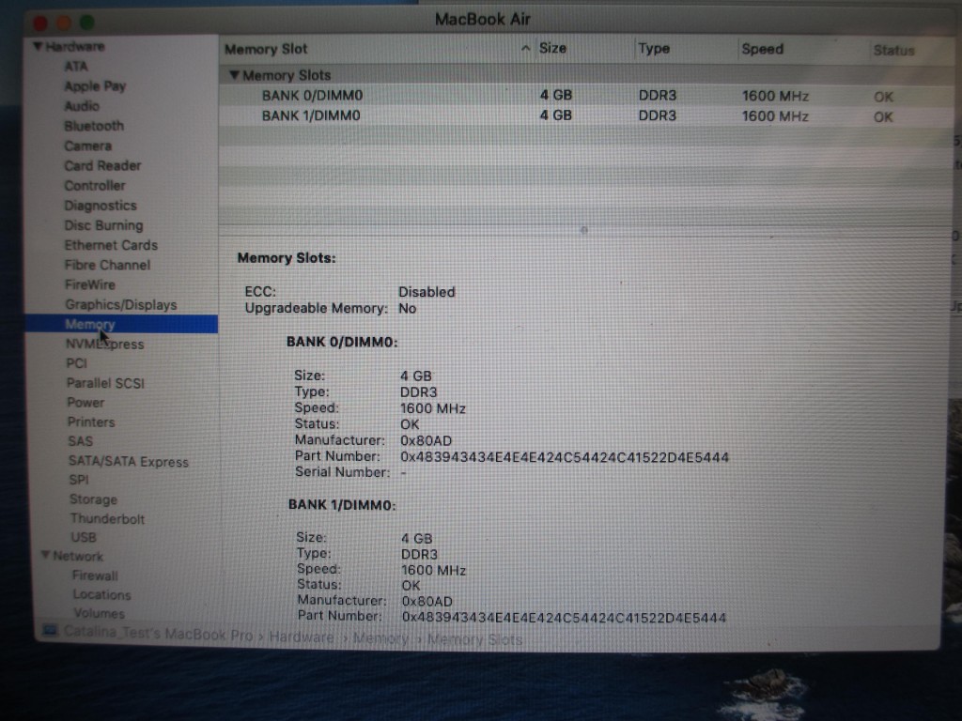Zoom the window with green button

[x=87, y=23]
